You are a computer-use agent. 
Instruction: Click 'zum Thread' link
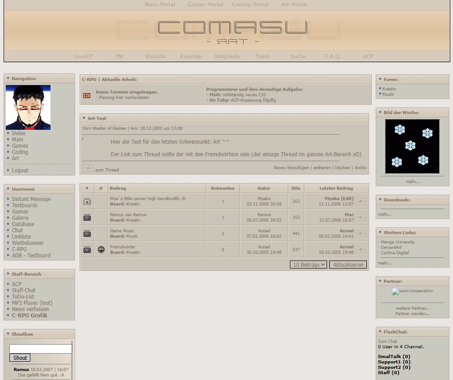107,170
